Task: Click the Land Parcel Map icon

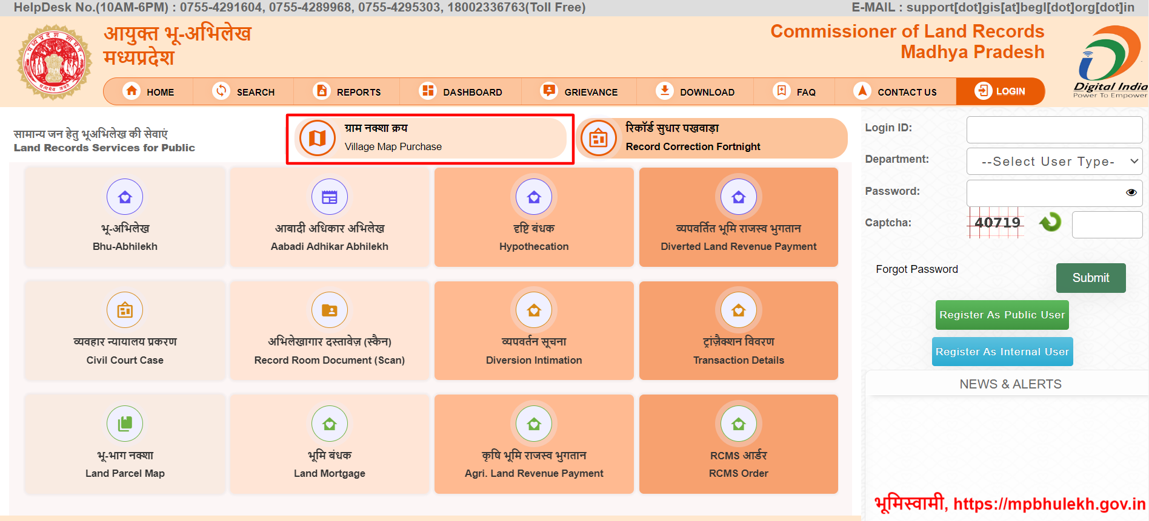Action: pos(125,424)
